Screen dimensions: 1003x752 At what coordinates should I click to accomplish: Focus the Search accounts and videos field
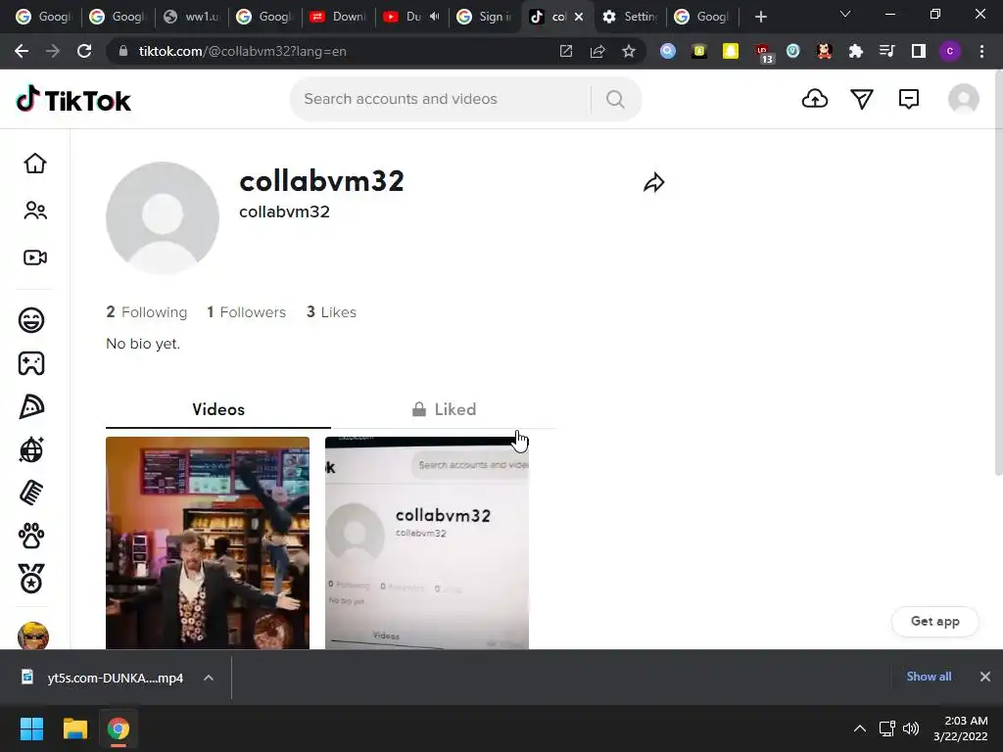pyautogui.click(x=442, y=99)
